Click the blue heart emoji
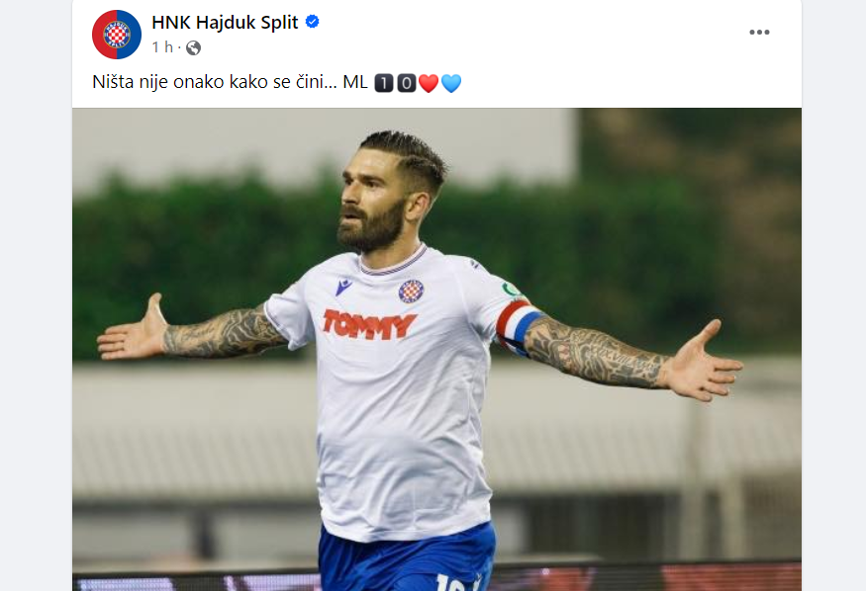Screen dimensions: 866x591 [x=451, y=83]
